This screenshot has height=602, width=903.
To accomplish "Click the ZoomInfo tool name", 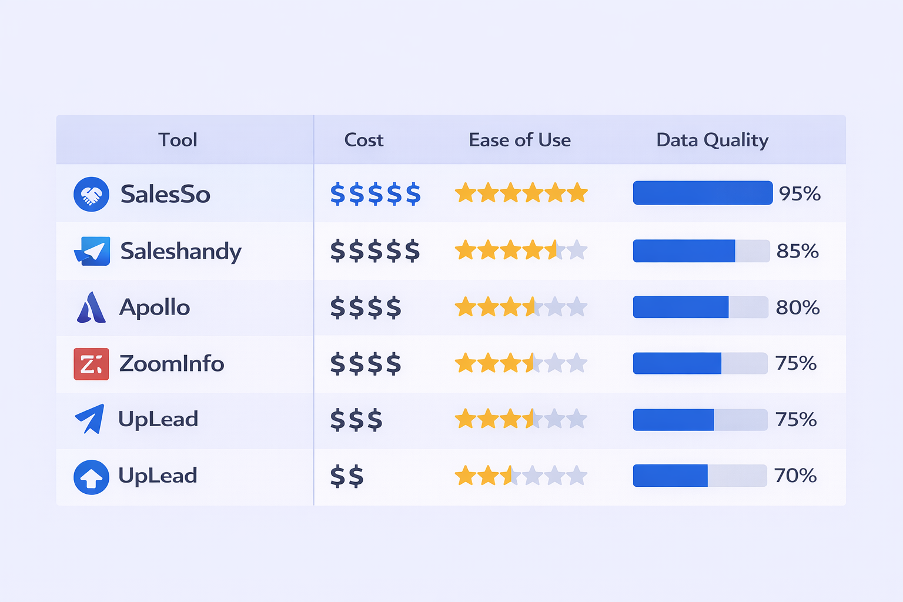I will (x=172, y=364).
